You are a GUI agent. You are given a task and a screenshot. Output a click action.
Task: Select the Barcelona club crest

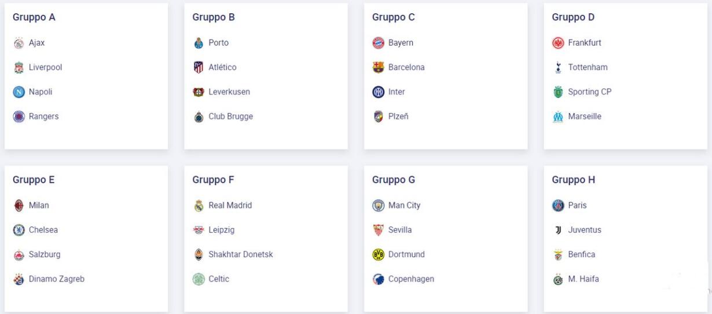pyautogui.click(x=379, y=67)
